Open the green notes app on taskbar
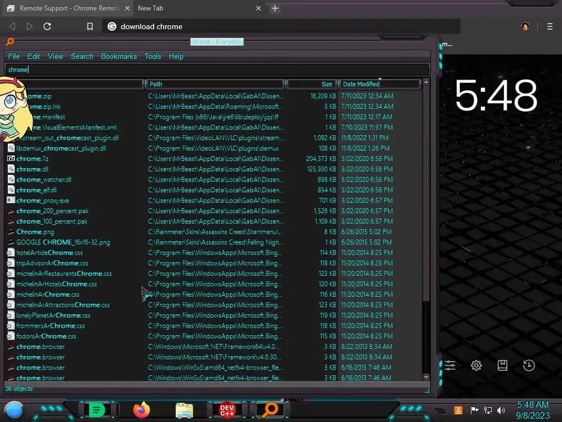The width and height of the screenshot is (562, 422). tap(97, 410)
